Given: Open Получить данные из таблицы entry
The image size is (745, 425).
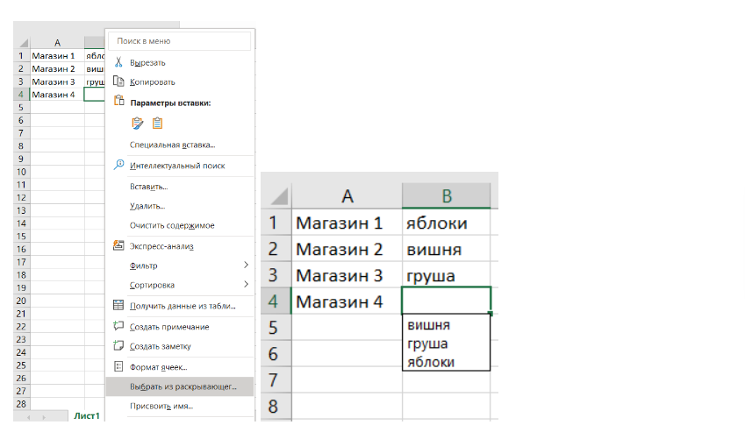Looking at the screenshot, I should pyautogui.click(x=183, y=307).
